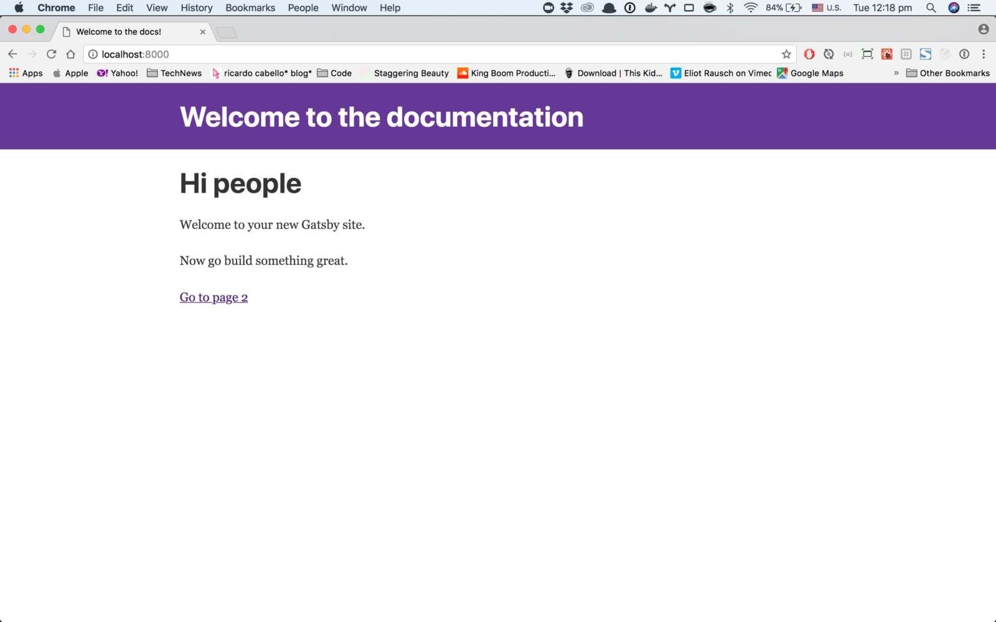Open the Eliot Rausch on Vimeo bookmark
This screenshot has height=622, width=996.
tap(721, 73)
